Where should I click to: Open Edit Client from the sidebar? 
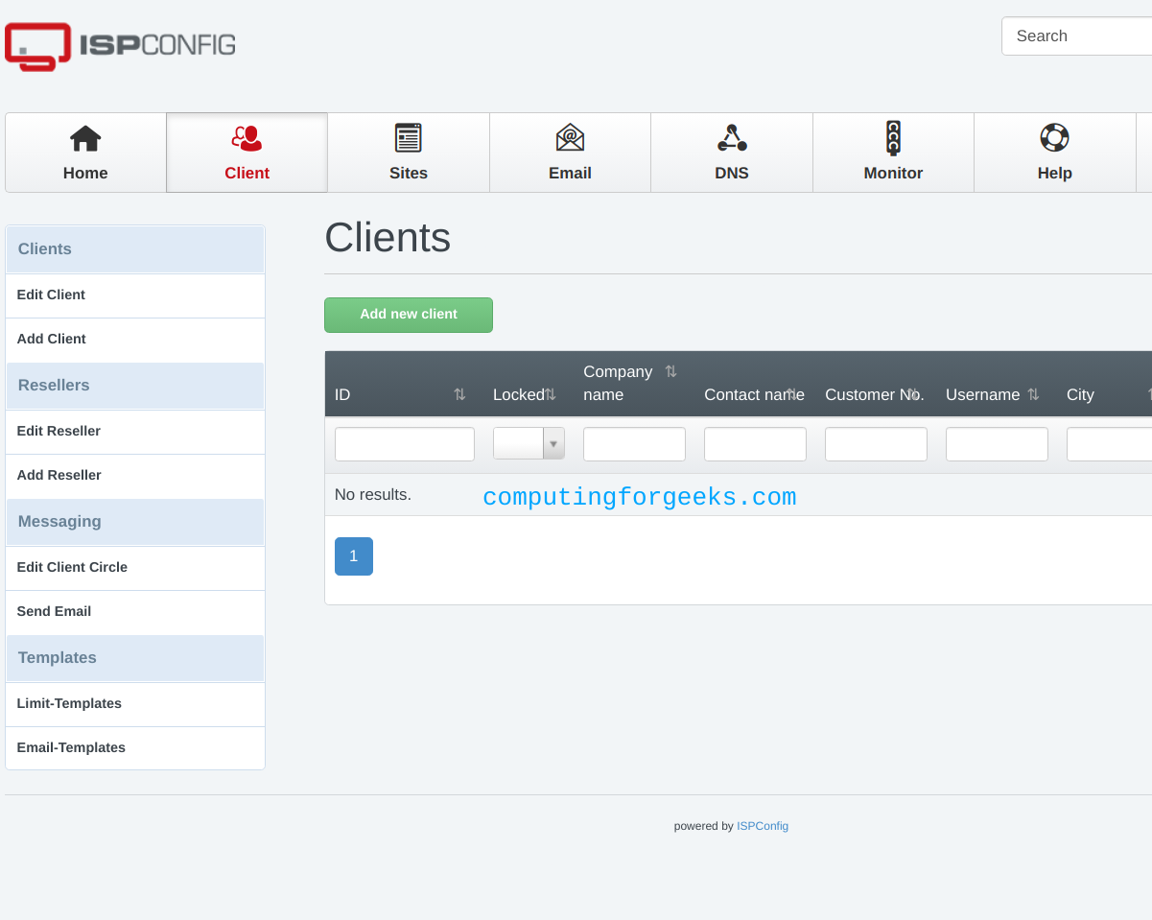[51, 295]
